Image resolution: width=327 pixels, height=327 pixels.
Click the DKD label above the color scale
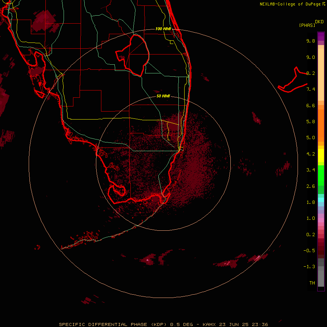(319, 22)
